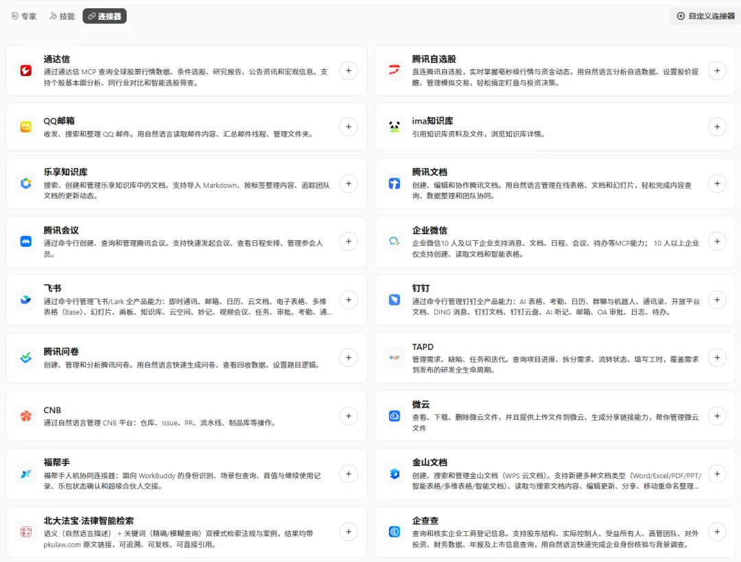Viewport: 741px width, 562px height.
Task: Click the 飞书 logo icon
Action: (x=26, y=300)
